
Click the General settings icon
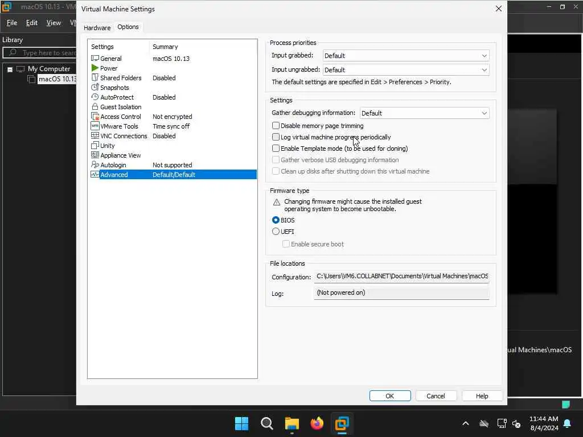coord(95,59)
